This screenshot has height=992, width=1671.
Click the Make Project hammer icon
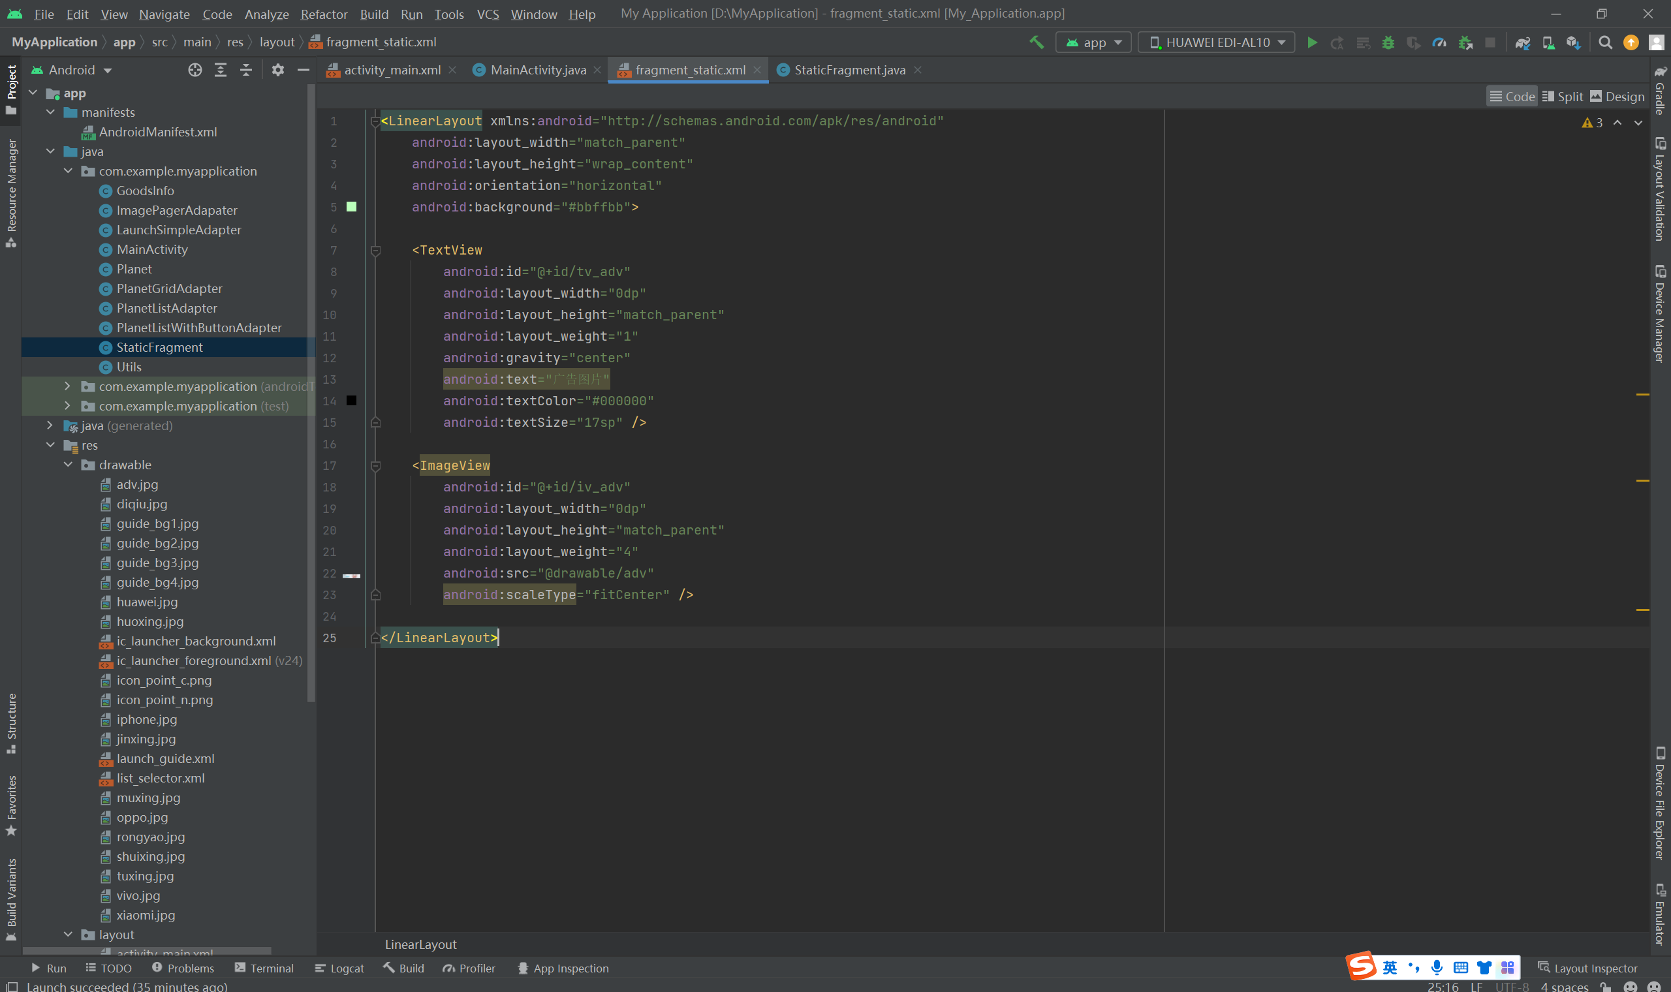[1037, 42]
